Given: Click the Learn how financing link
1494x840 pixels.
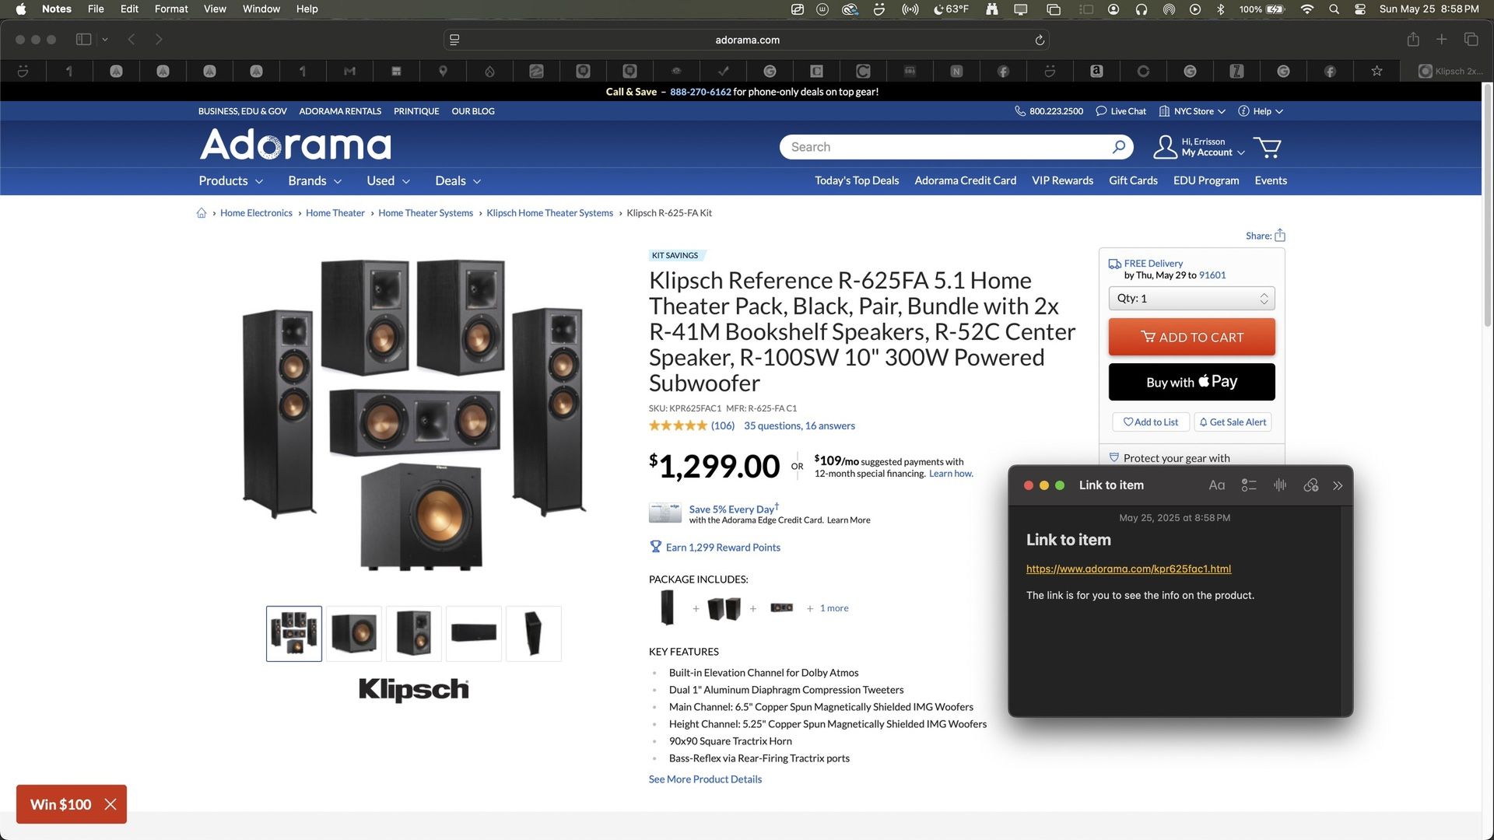Looking at the screenshot, I should click(951, 474).
